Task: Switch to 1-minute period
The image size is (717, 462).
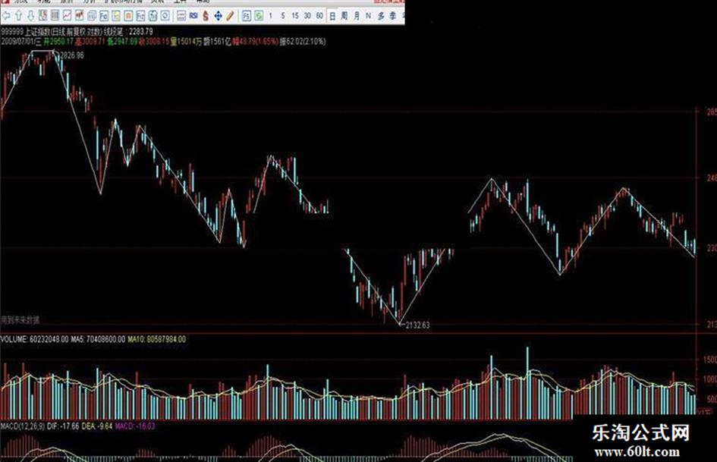Action: [x=271, y=16]
